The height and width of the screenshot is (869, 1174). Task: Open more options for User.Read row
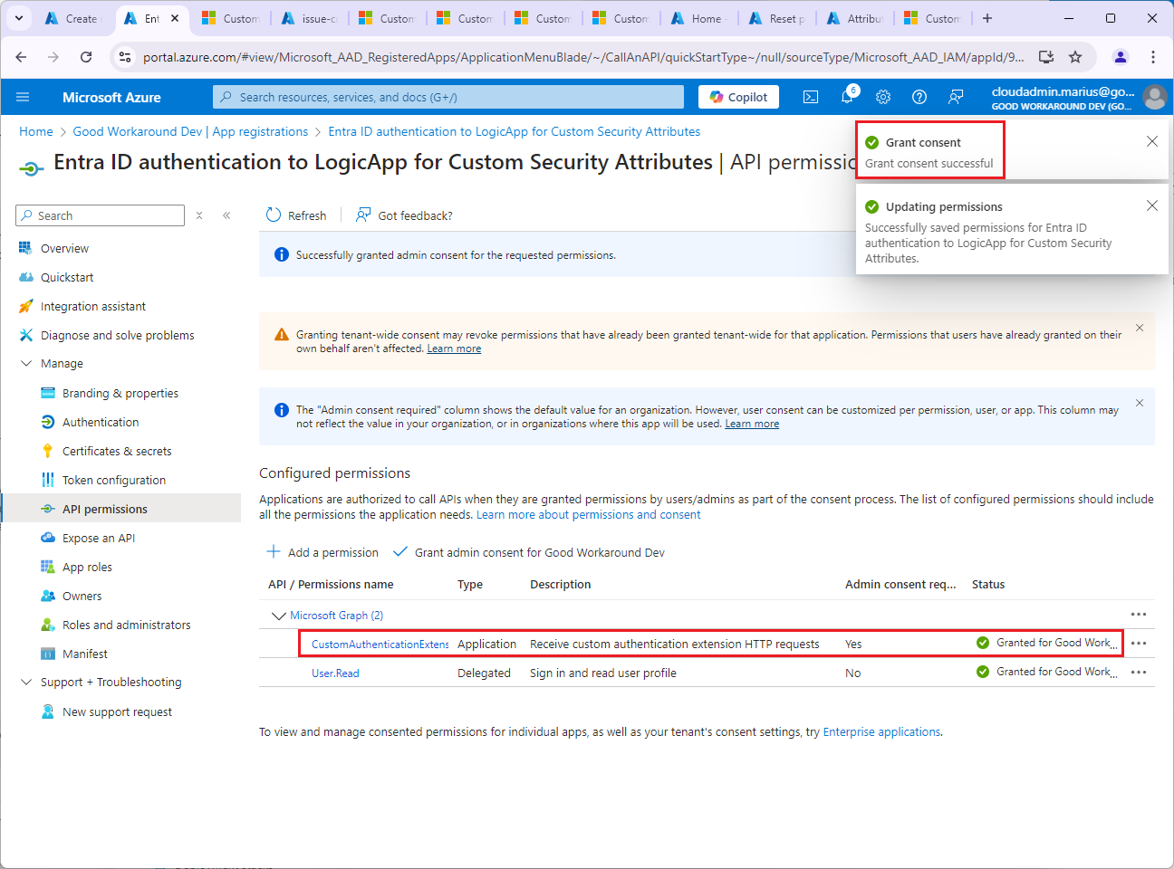coord(1139,673)
